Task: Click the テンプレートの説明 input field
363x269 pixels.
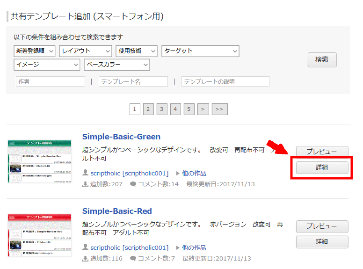Action: point(225,81)
